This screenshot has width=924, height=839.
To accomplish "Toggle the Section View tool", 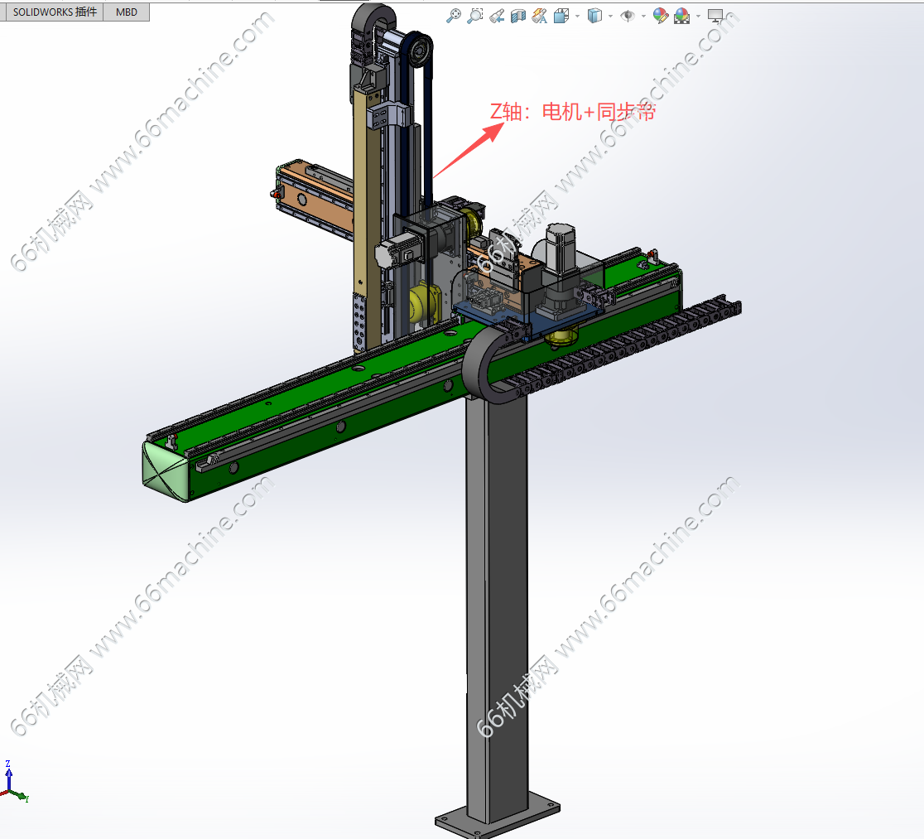I will [x=518, y=15].
